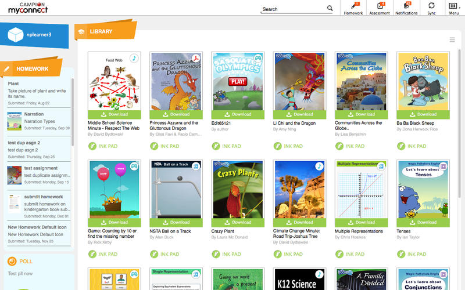Open the Notifications icon in top bar

(x=406, y=8)
